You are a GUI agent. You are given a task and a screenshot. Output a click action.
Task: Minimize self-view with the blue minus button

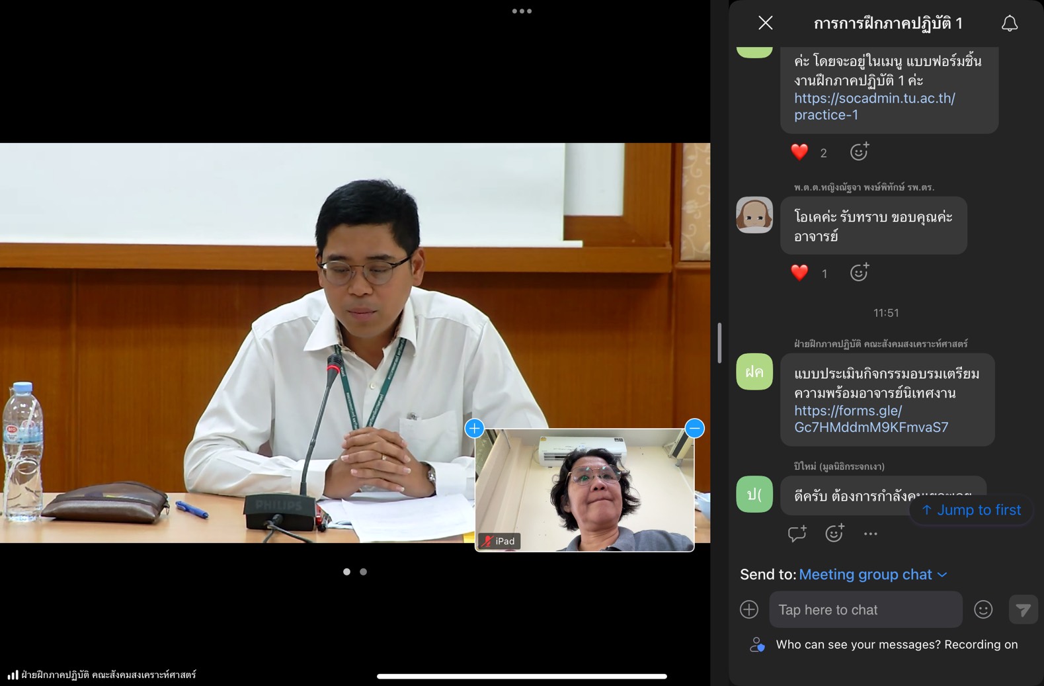coord(694,429)
